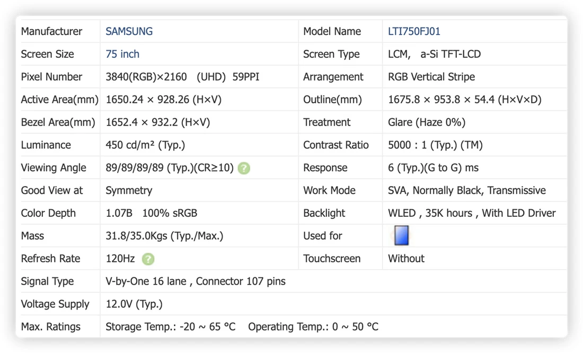Select the Pixel Number value 3840(RGB)×2160
The height and width of the screenshot is (353, 583).
(146, 77)
